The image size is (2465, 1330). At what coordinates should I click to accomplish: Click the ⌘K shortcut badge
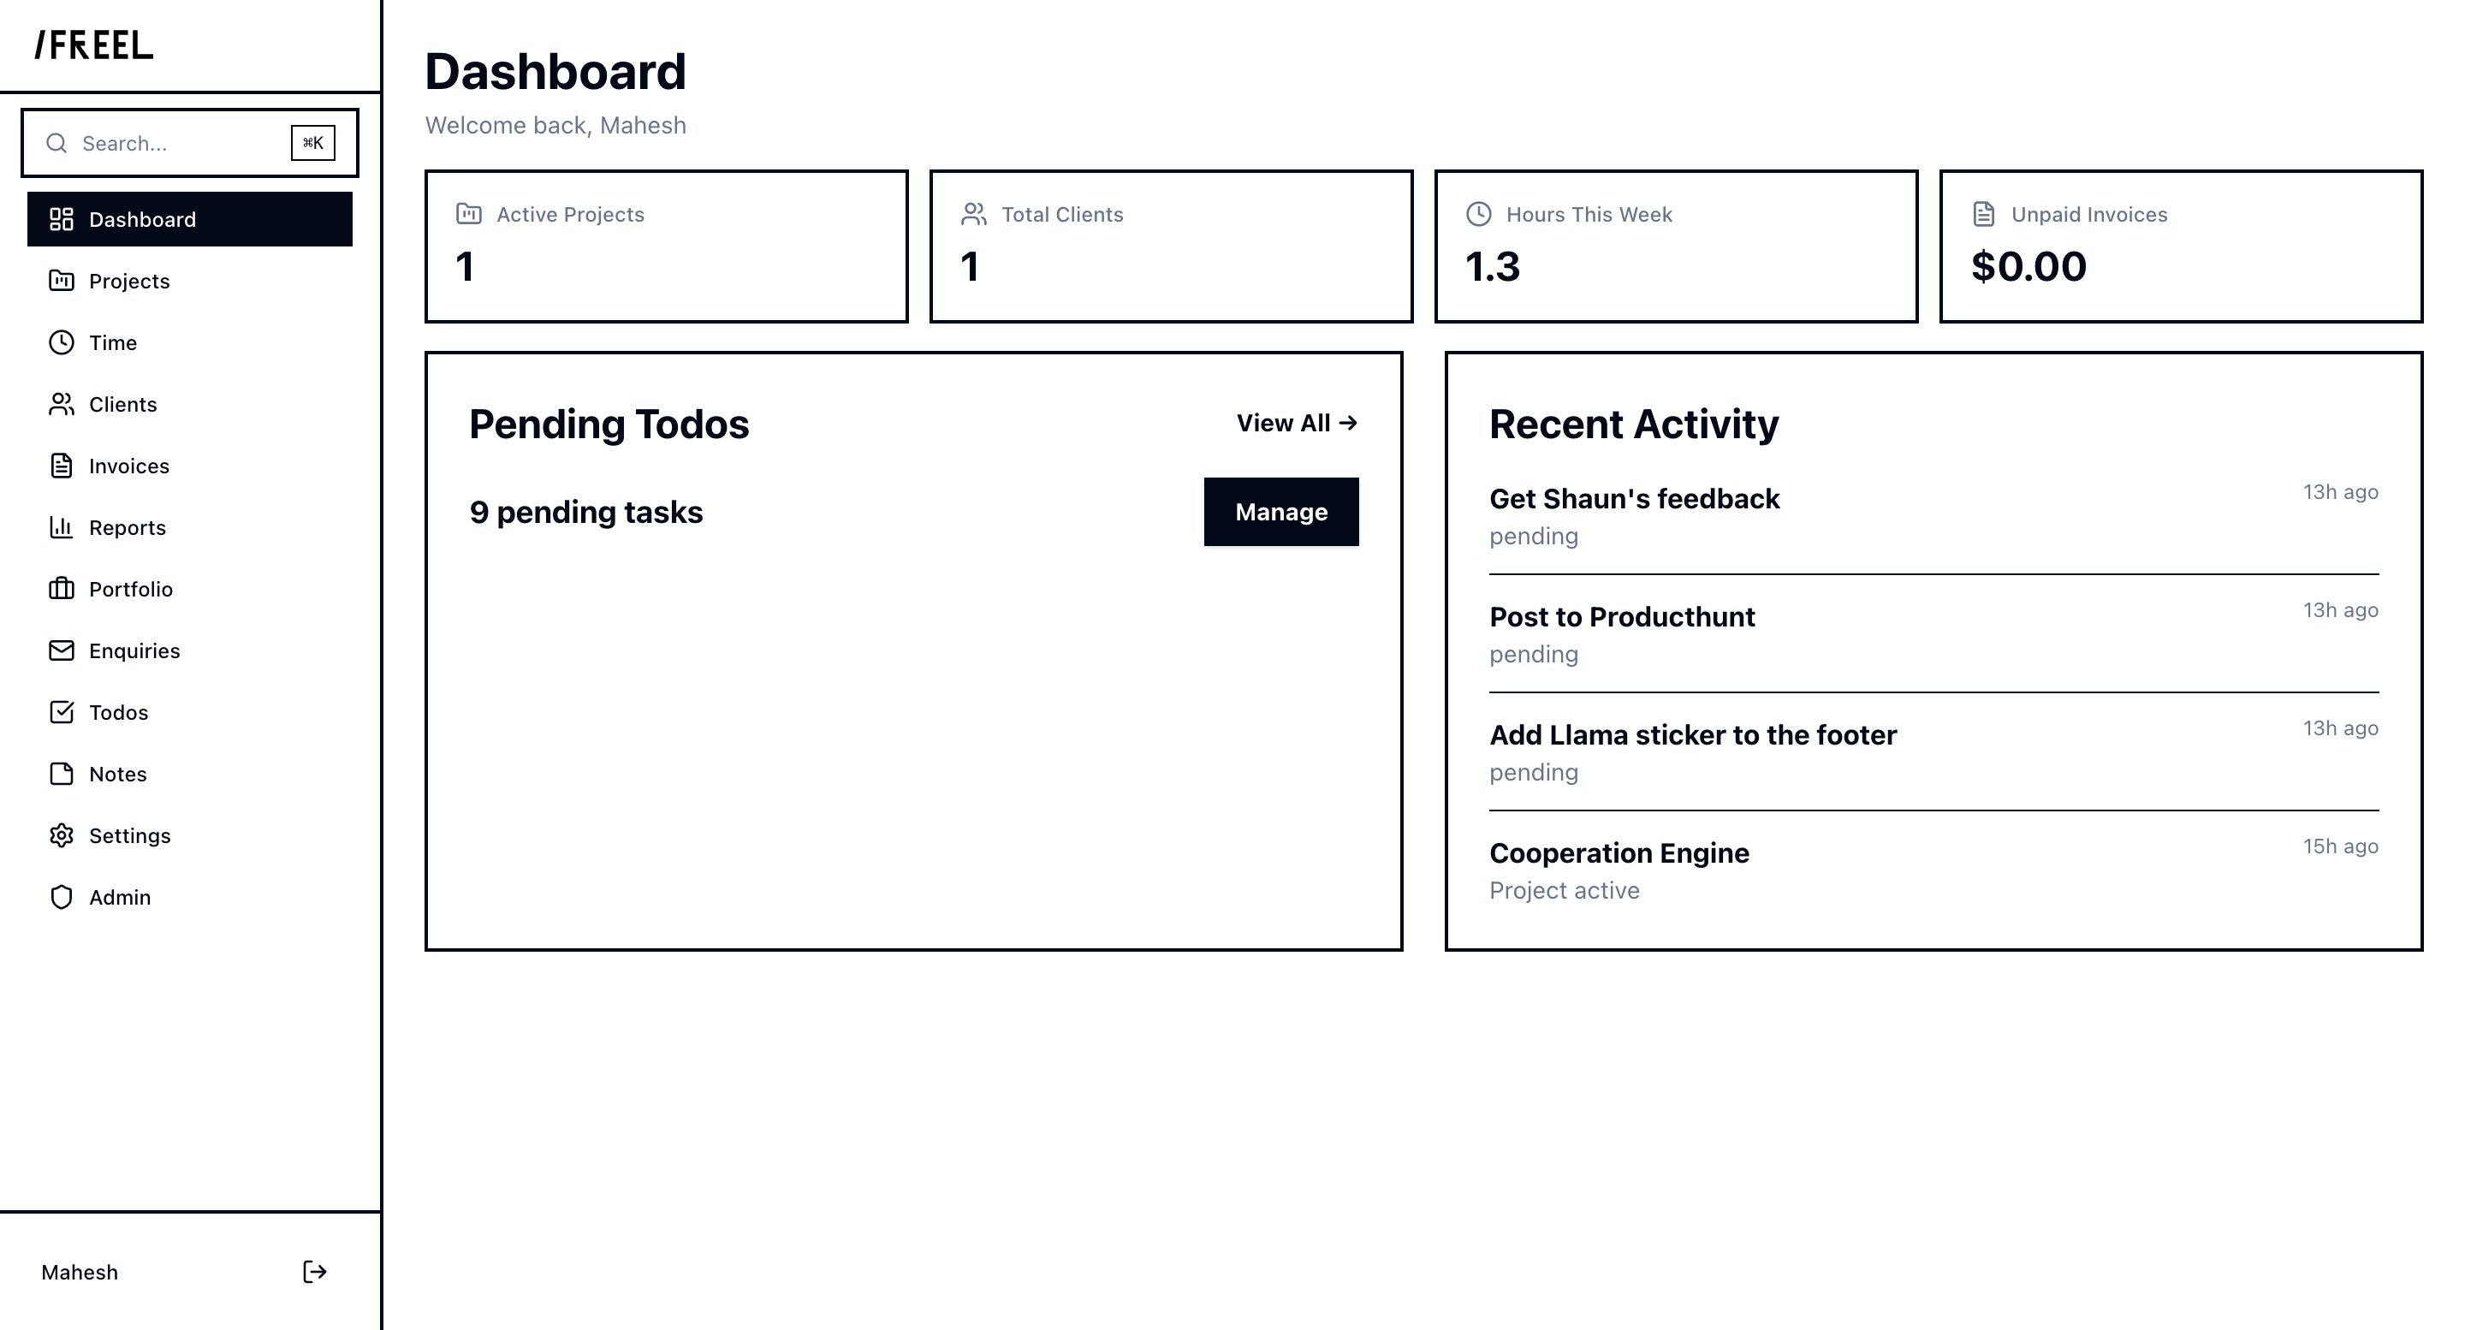click(313, 144)
